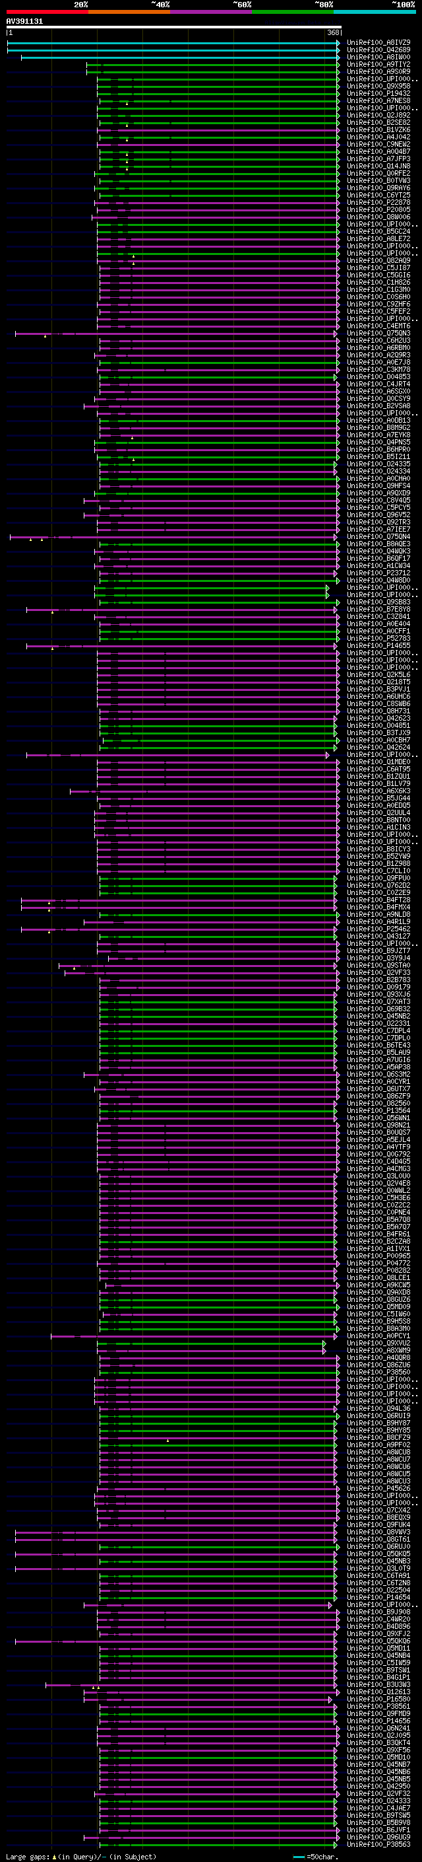The height and width of the screenshot is (1862, 422).
Task: Click the red ~20% identity legend bar
Action: tap(47, 12)
